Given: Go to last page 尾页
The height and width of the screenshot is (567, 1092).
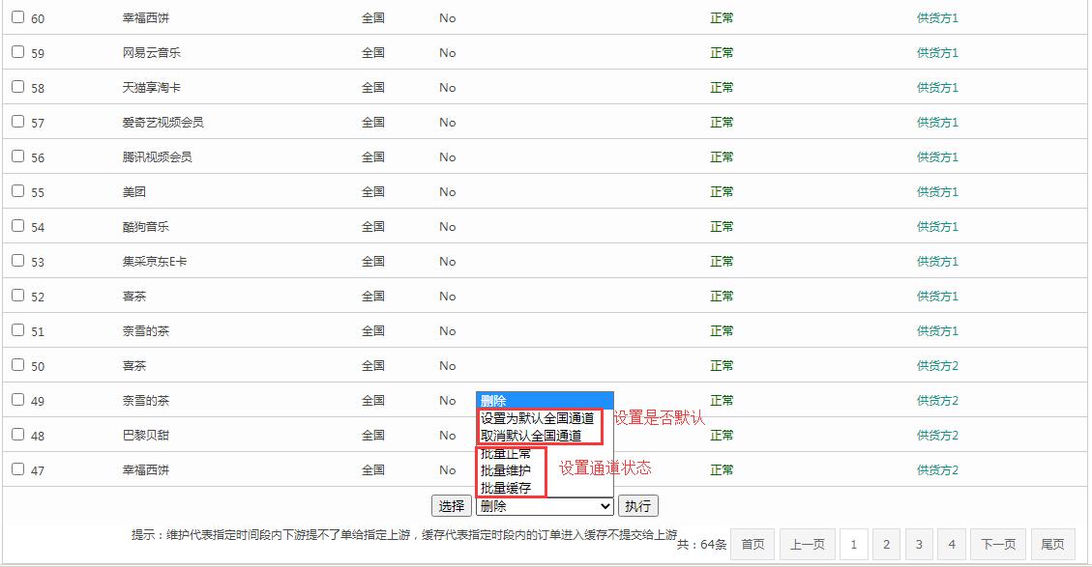Looking at the screenshot, I should (1052, 544).
